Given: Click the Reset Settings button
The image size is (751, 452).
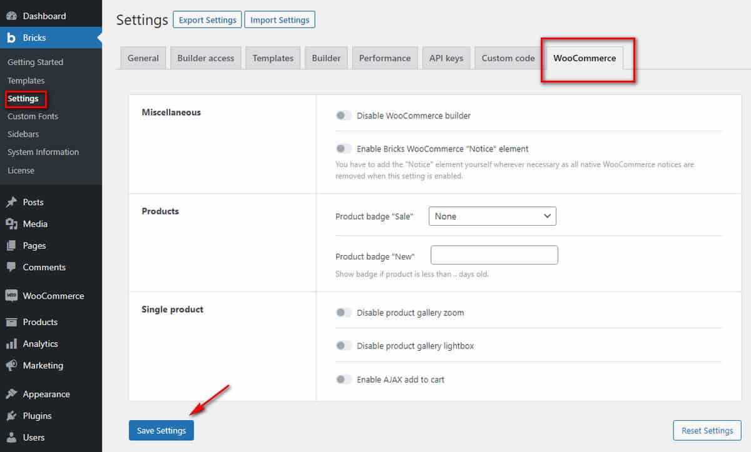Looking at the screenshot, I should [707, 430].
